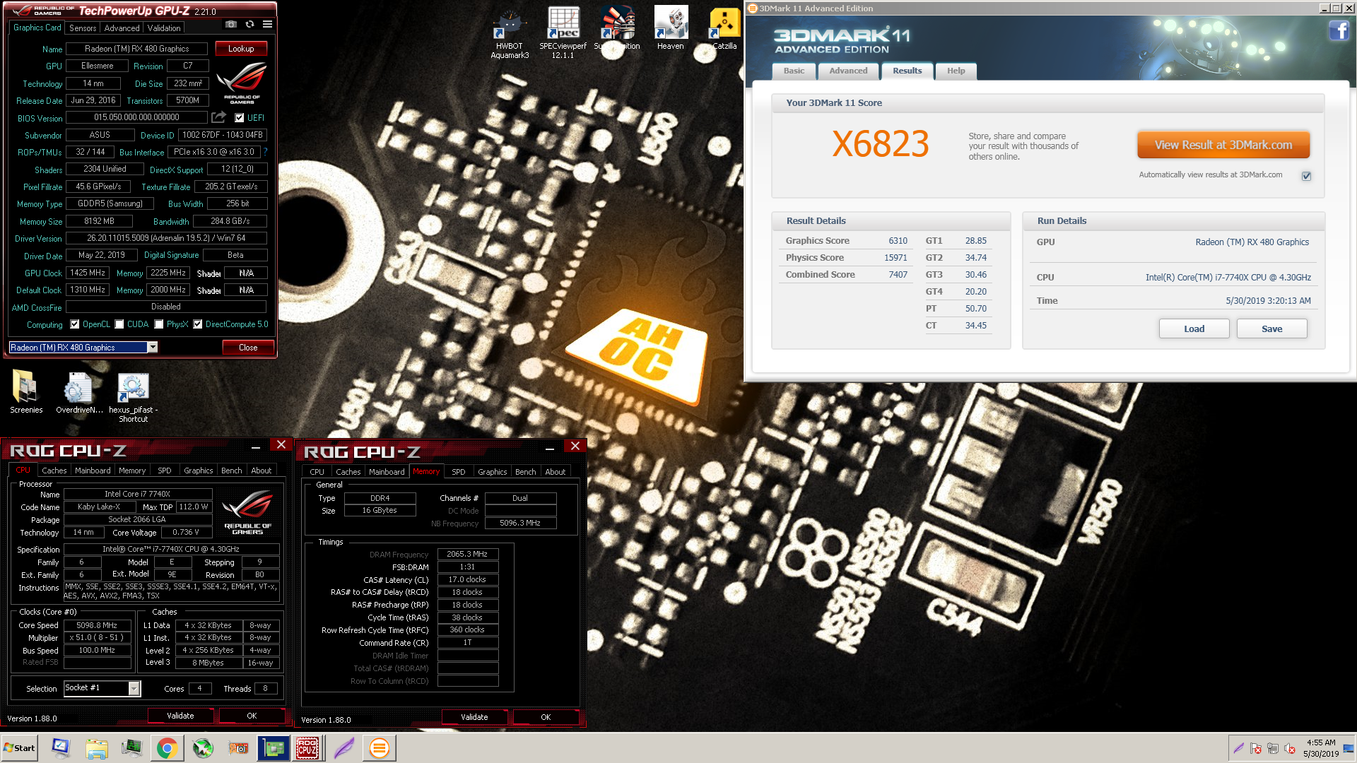Open Caches tab in left CPU-Z window
The height and width of the screenshot is (763, 1357).
[x=54, y=471]
